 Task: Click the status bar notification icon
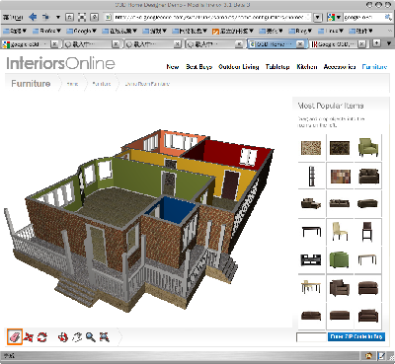(369, 356)
